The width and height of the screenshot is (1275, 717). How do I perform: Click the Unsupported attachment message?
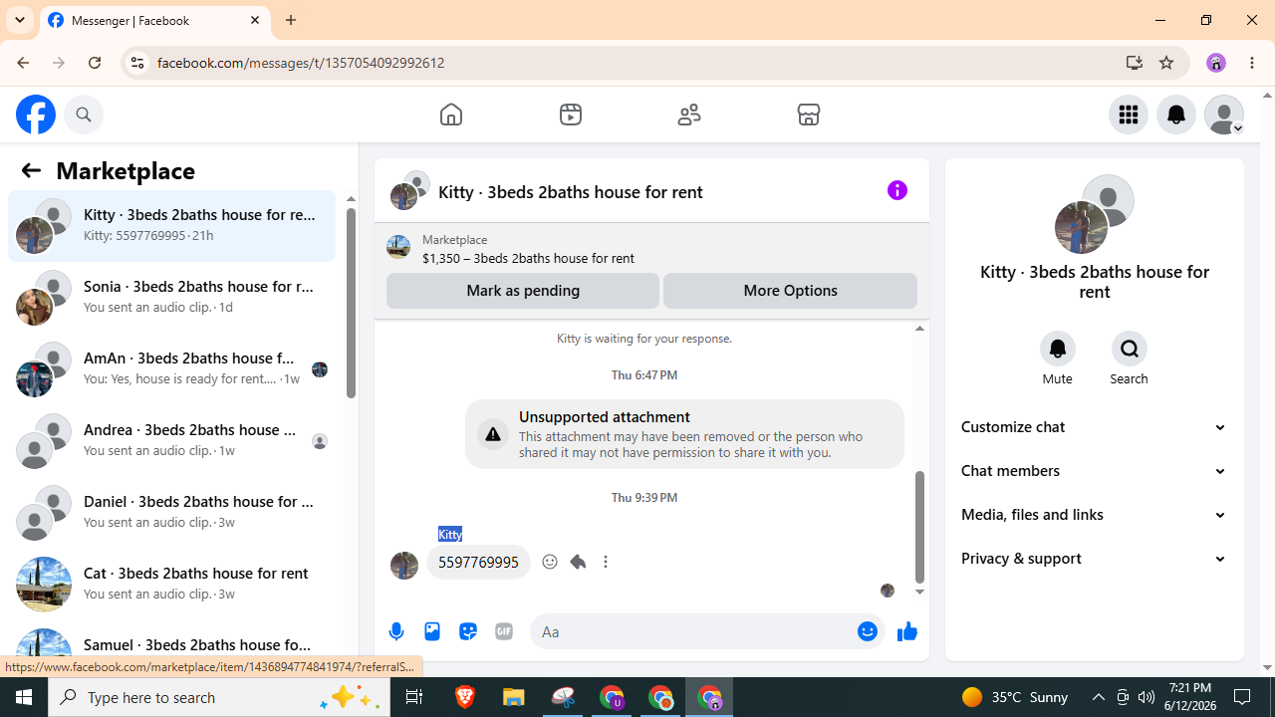tap(684, 434)
